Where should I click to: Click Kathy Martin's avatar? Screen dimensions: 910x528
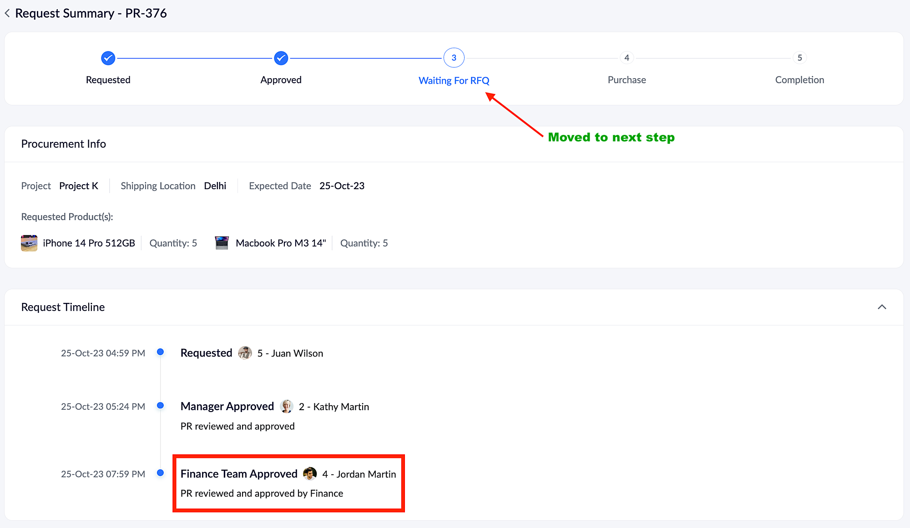coord(286,406)
